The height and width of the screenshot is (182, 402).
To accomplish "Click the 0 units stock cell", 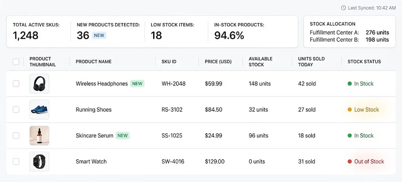I will coord(257,162).
